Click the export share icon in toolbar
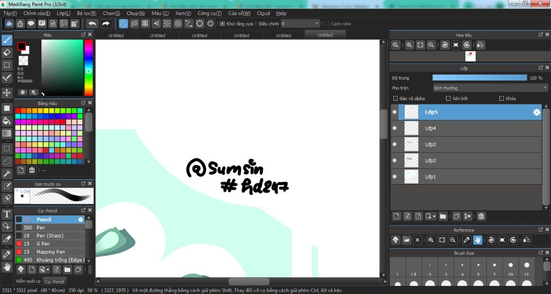Image resolution: width=551 pixels, height=294 pixels. click(x=20, y=24)
